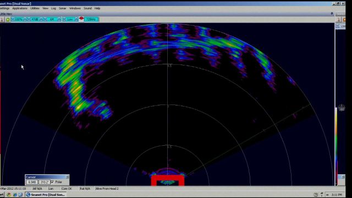Decrease the 100% value with the down arrow
The image size is (352, 198).
13,20
